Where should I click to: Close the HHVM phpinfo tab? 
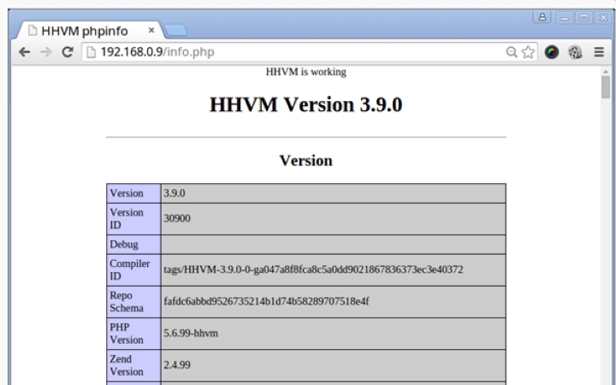tap(151, 30)
